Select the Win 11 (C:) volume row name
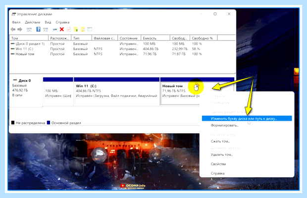The image size is (307, 198). [24, 49]
